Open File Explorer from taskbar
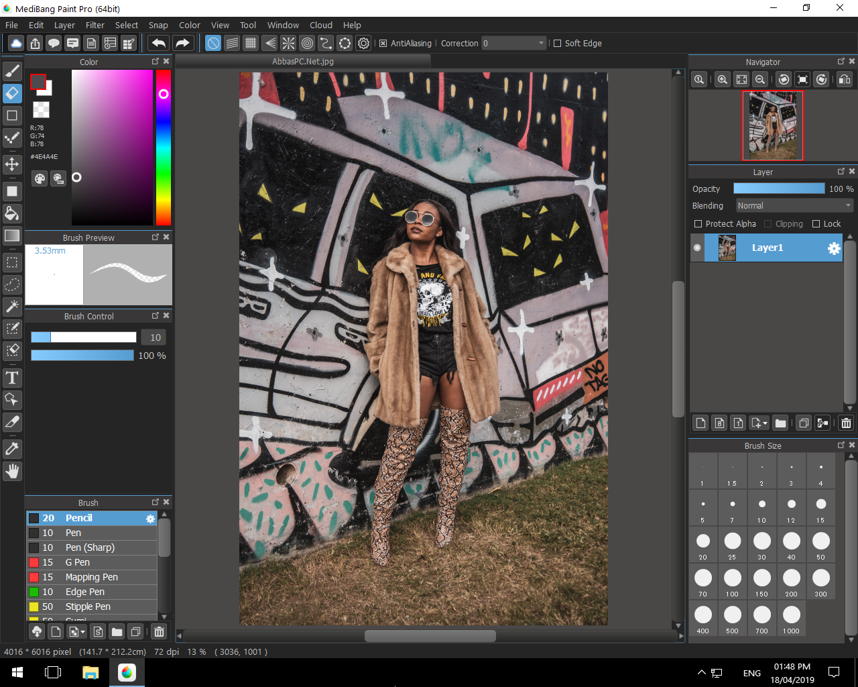The height and width of the screenshot is (687, 858). coord(90,672)
